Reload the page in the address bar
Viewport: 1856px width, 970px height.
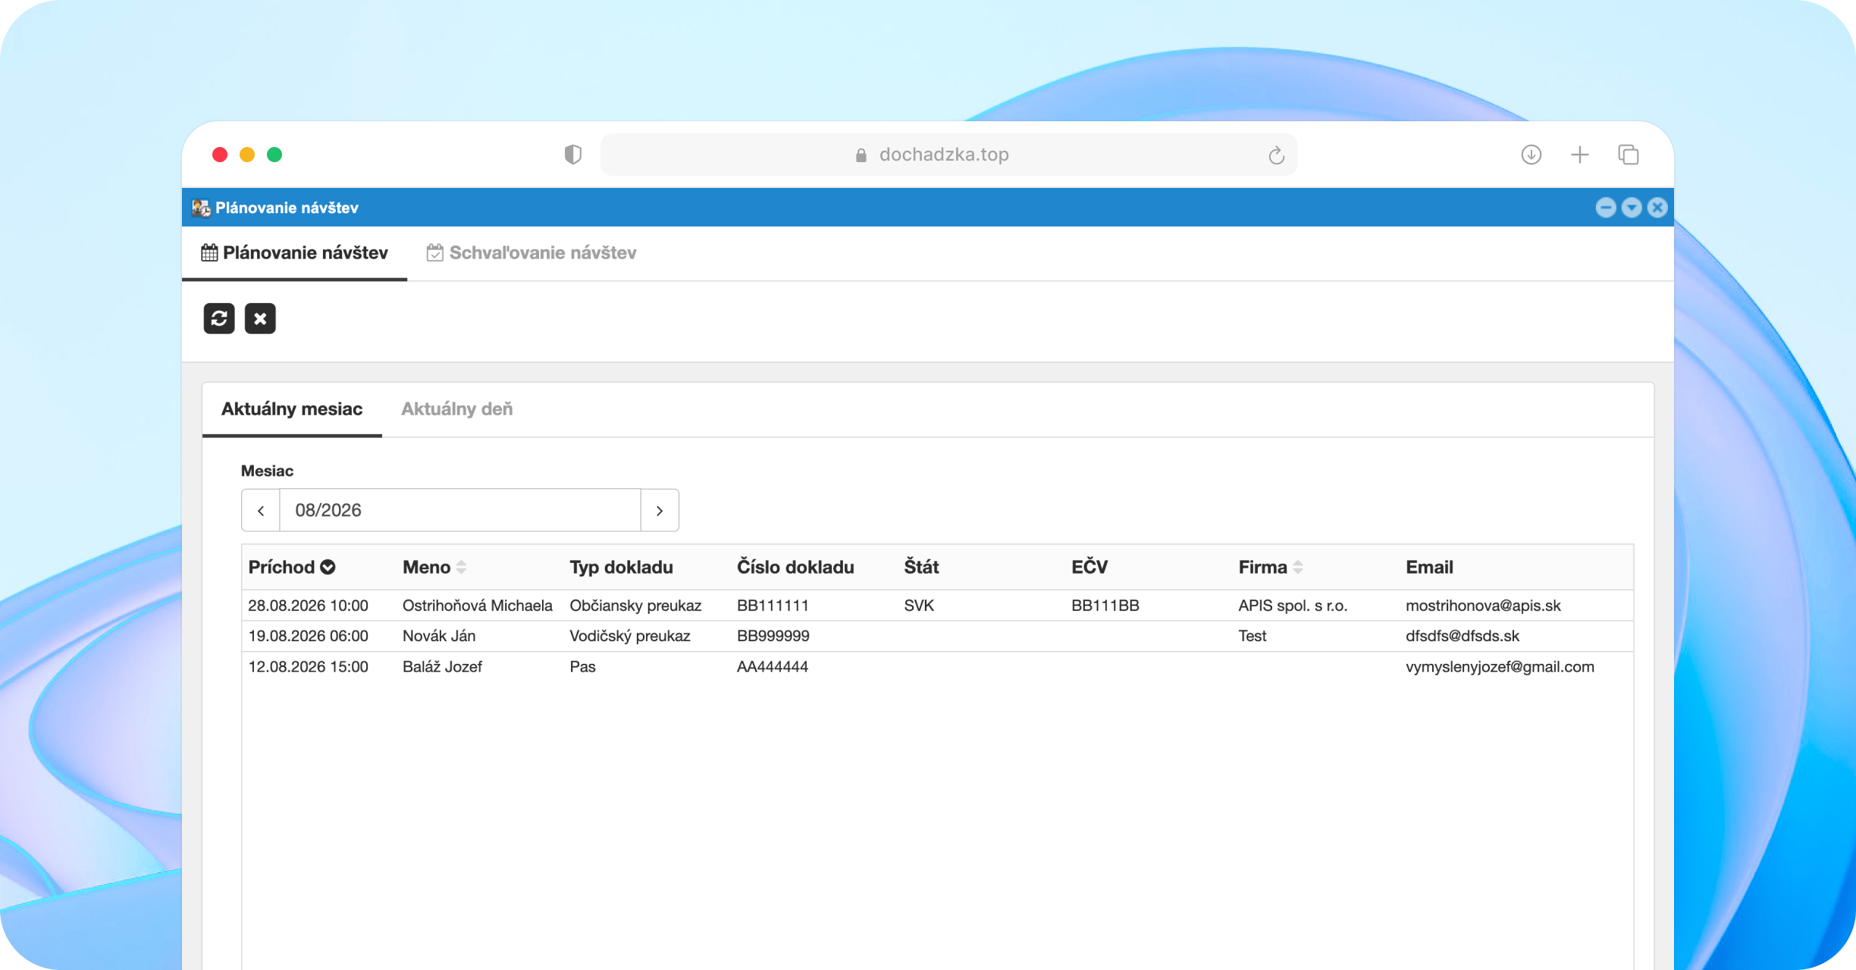[x=1277, y=155]
